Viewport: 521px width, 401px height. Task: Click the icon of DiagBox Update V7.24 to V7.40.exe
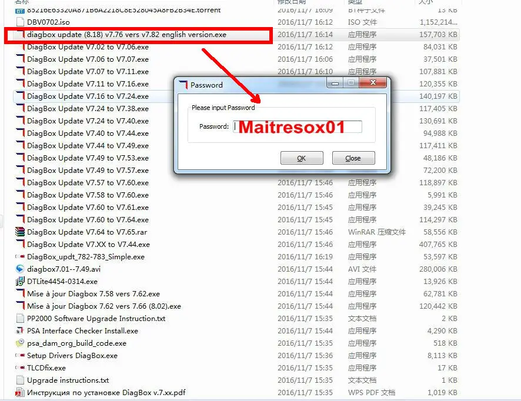20,121
